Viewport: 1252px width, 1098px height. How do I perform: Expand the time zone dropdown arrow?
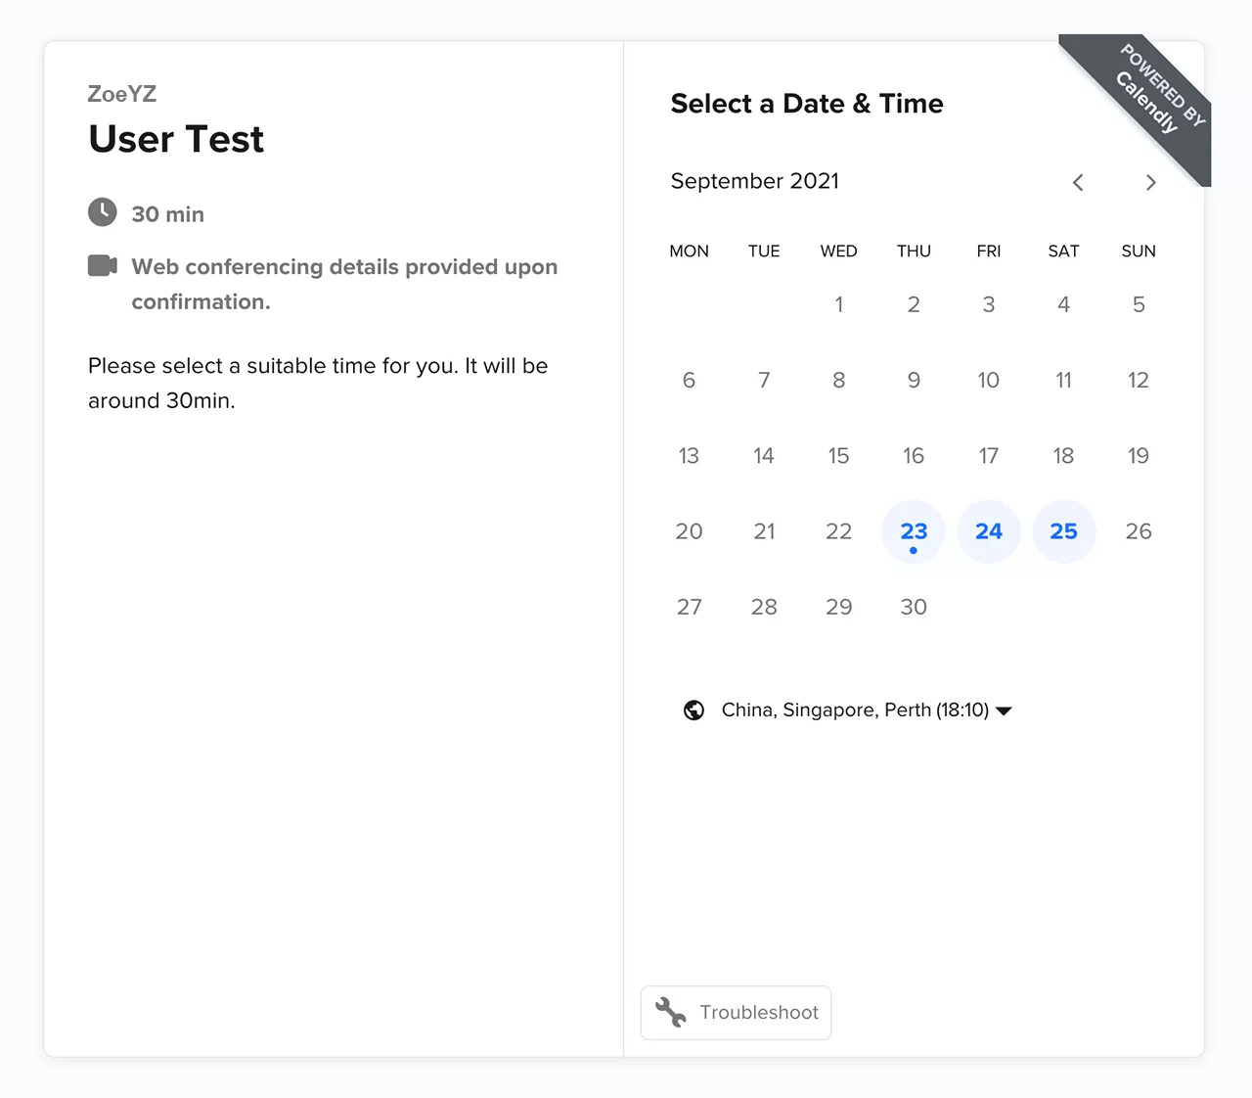[1004, 711]
